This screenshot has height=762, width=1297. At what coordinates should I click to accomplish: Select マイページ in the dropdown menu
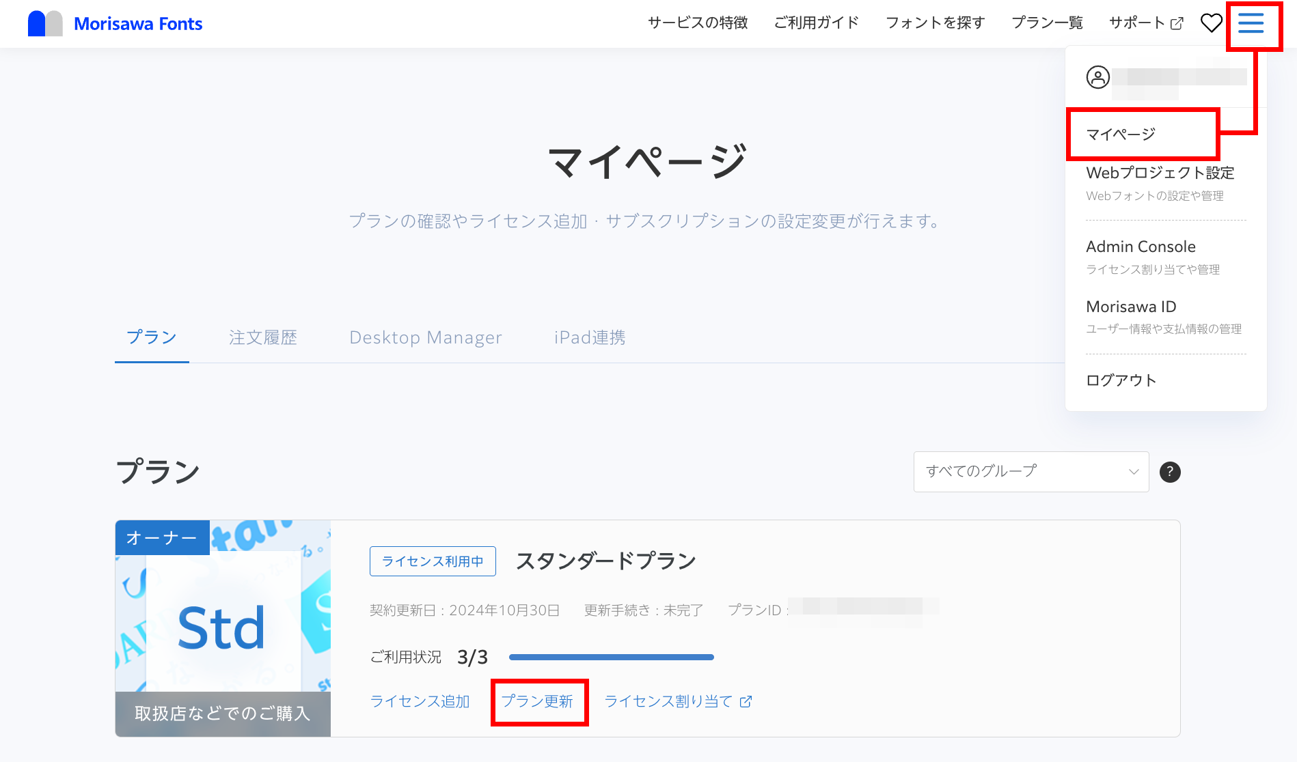(x=1121, y=135)
